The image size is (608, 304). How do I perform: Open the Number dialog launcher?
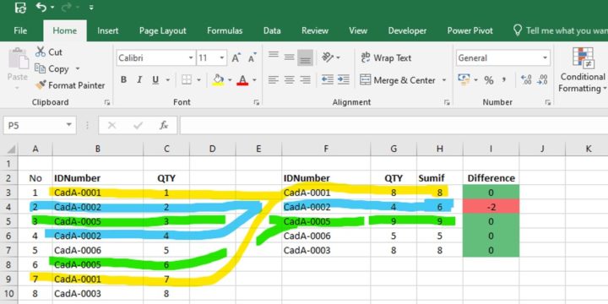tap(548, 102)
